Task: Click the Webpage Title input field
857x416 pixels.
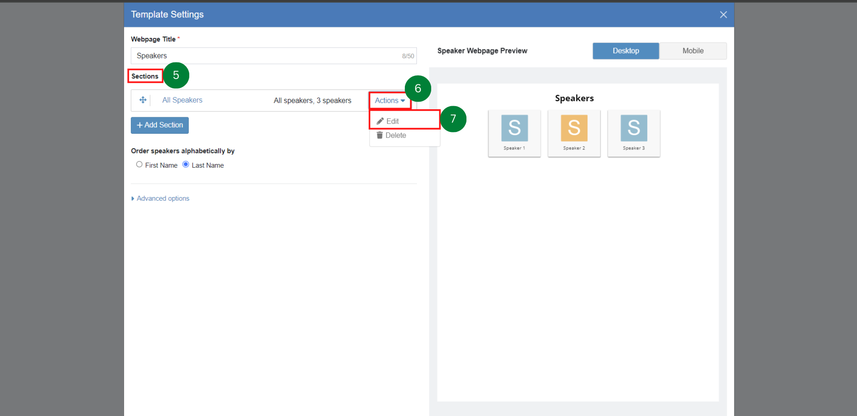Action: (x=274, y=56)
